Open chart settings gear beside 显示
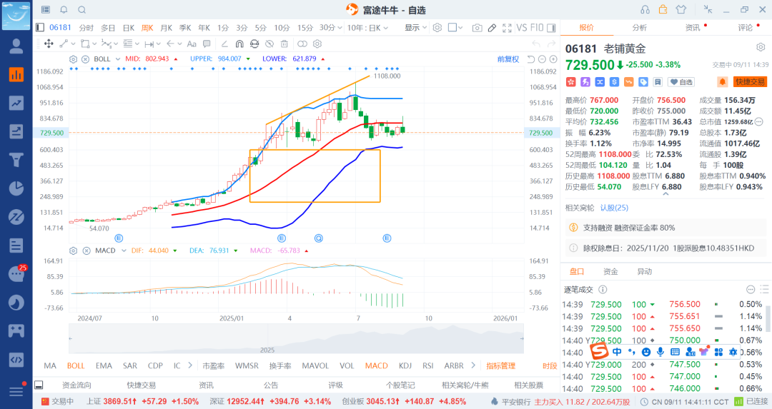Image resolution: width=772 pixels, height=409 pixels. (x=437, y=28)
